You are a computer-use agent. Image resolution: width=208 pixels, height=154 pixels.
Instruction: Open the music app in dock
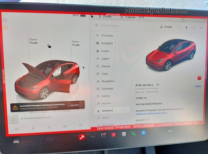tap(113, 135)
